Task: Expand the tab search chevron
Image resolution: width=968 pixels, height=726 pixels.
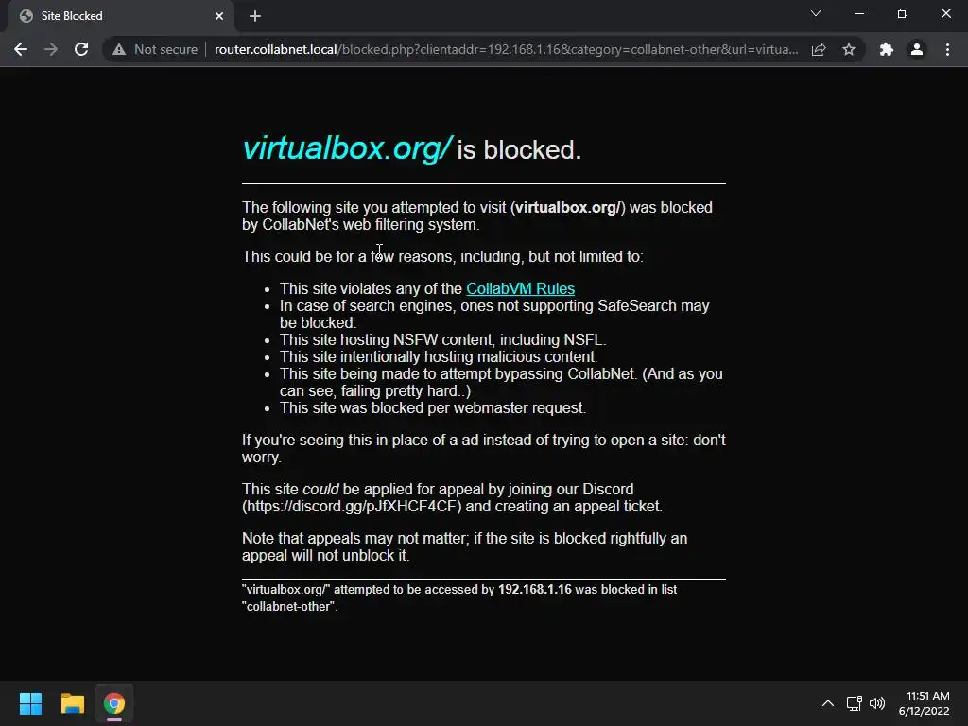Action: pos(816,13)
